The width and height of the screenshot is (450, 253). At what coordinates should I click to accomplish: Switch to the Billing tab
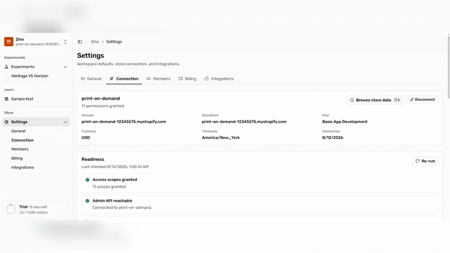(x=187, y=79)
